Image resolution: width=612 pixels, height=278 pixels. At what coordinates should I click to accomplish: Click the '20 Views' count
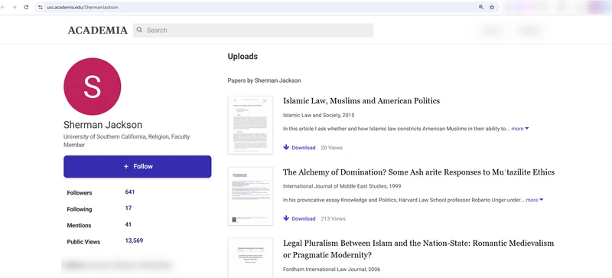(x=331, y=147)
